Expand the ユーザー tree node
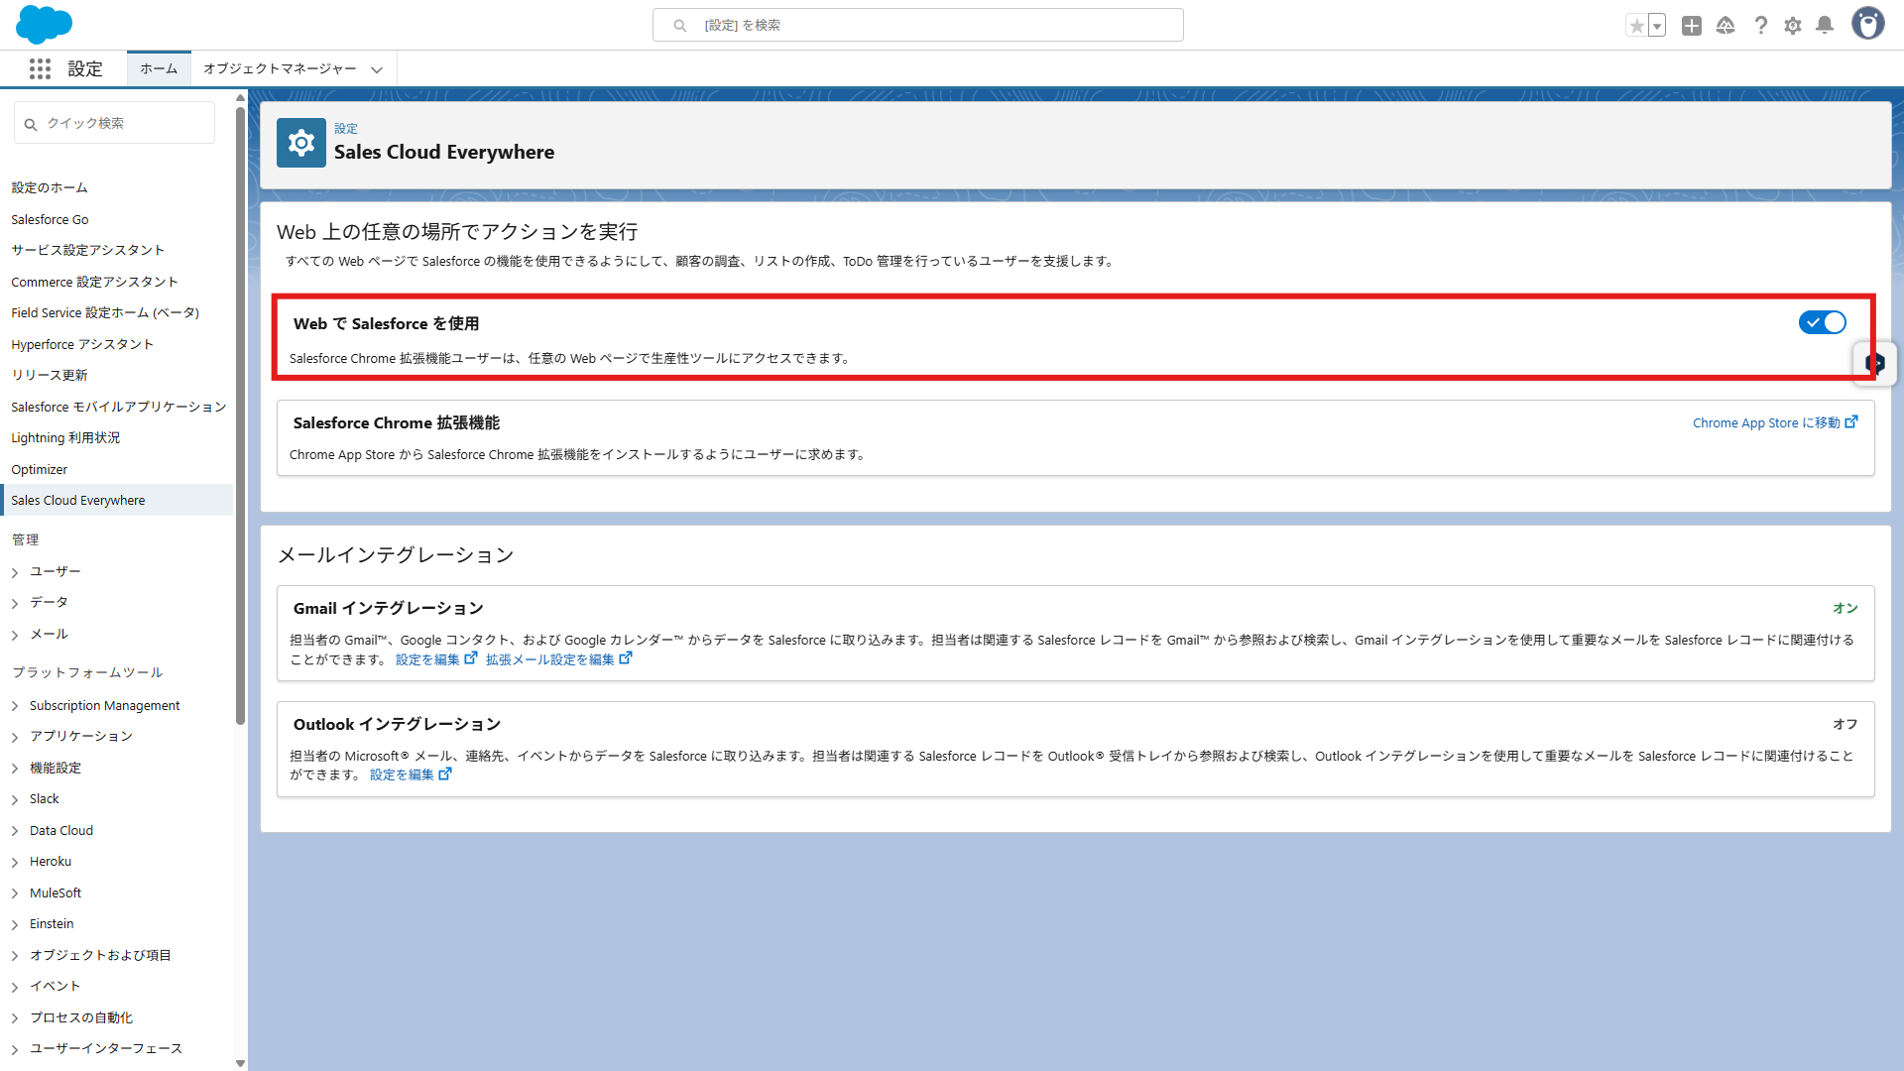 click(x=15, y=572)
